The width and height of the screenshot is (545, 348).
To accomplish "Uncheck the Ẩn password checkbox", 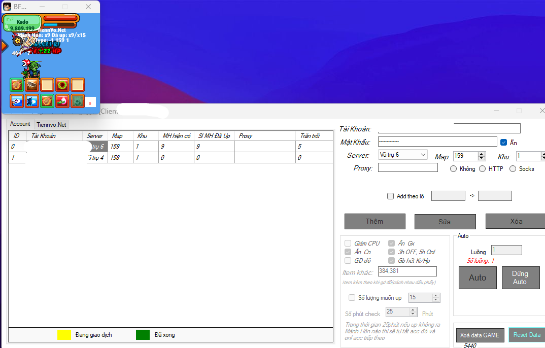I will coord(503,143).
